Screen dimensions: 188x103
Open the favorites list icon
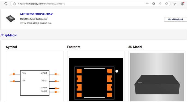tap(175, 4)
